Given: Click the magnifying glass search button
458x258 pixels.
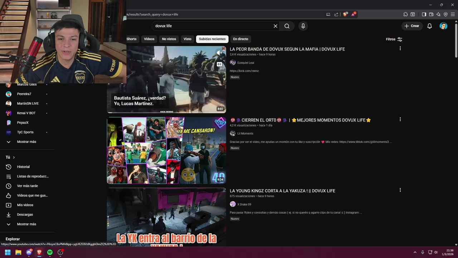Looking at the screenshot, I should [x=287, y=26].
